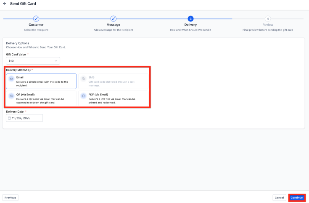Select the SMS delivery method card

click(113, 81)
